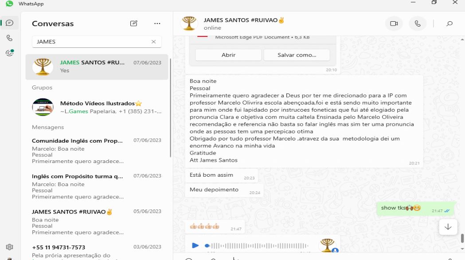Open the Conversas more options menu
Viewport: 465px width, 260px height.
[x=157, y=23]
